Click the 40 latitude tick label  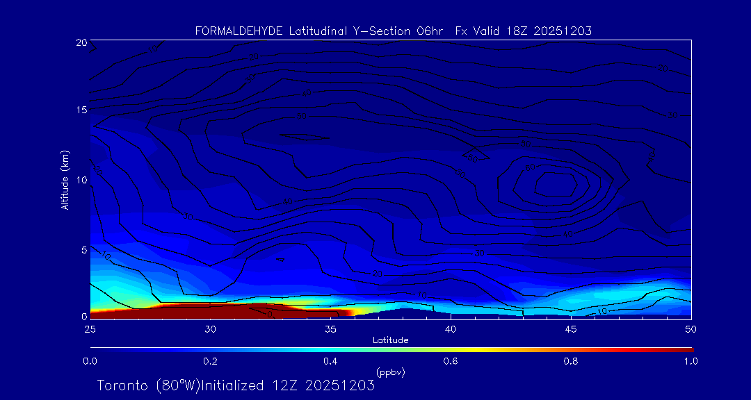(451, 328)
